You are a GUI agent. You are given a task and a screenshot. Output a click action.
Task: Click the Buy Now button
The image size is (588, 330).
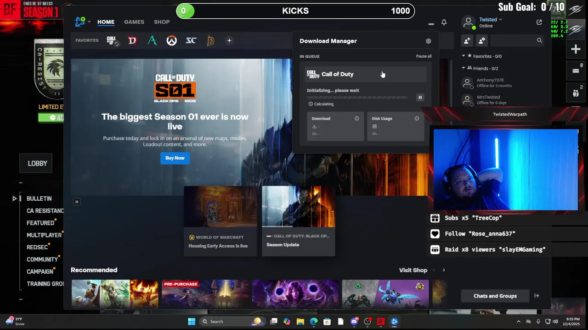(175, 158)
